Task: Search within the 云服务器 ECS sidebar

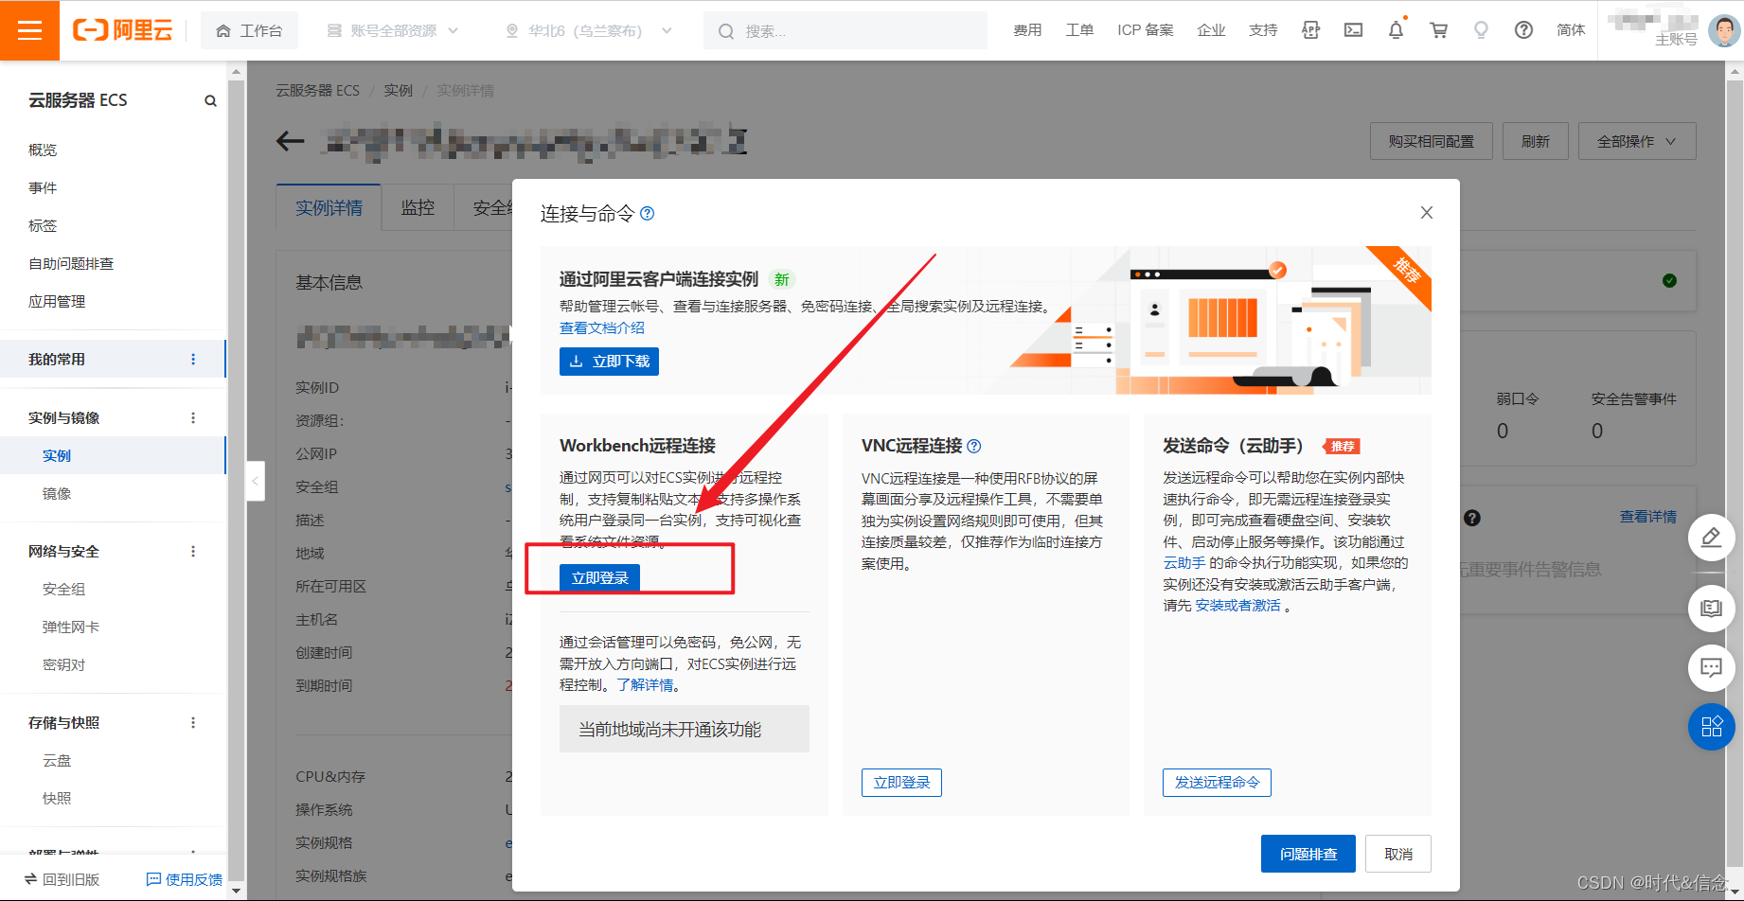Action: coord(210,101)
